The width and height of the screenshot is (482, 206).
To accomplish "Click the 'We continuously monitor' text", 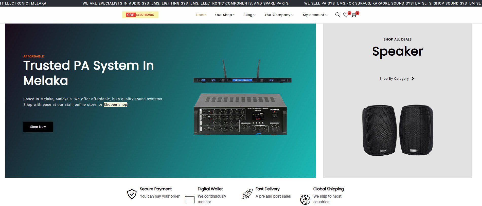I will [x=212, y=199].
